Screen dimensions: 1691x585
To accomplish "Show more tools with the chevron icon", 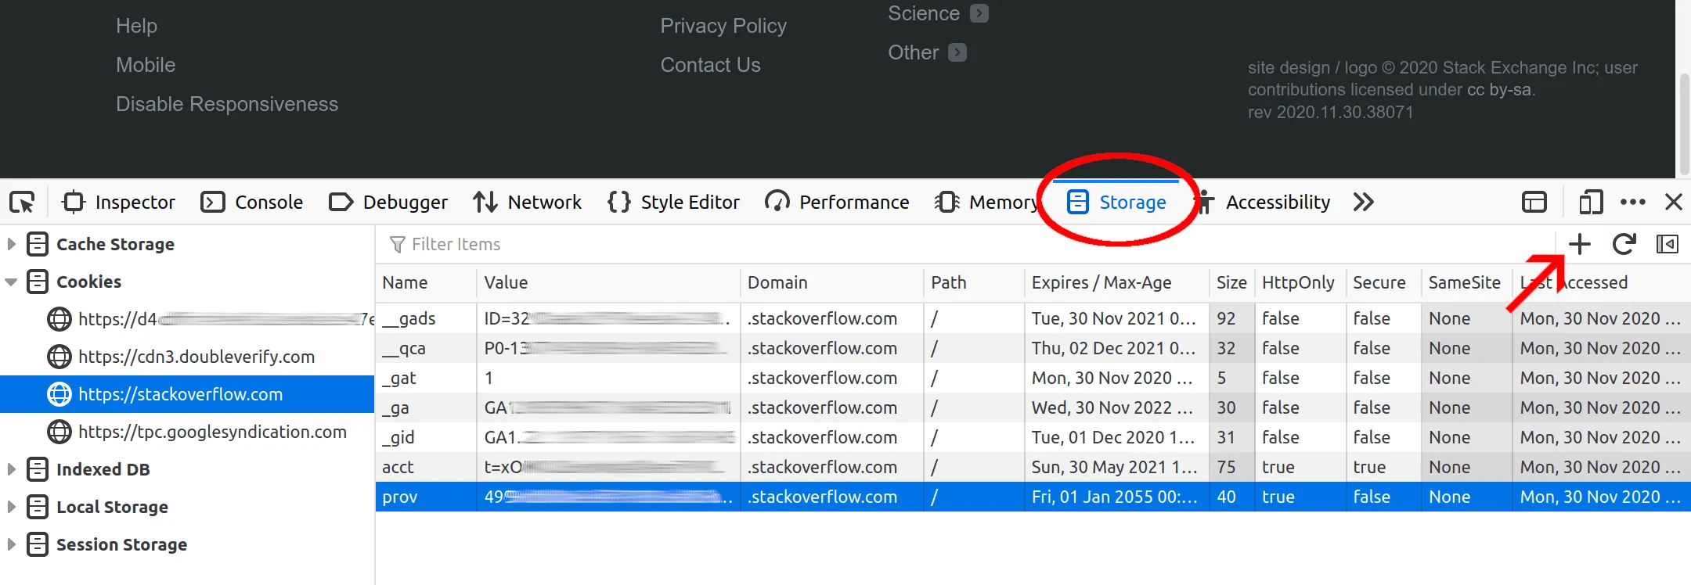I will click(1363, 203).
